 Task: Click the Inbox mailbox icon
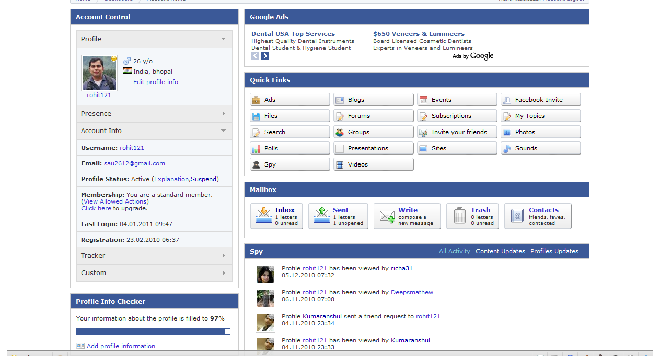click(264, 216)
